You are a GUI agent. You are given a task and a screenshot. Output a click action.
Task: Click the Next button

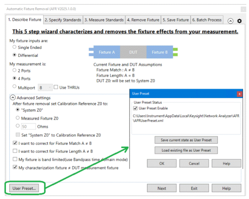tap(162, 188)
